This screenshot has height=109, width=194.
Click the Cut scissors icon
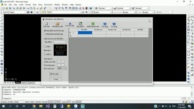(28, 8)
